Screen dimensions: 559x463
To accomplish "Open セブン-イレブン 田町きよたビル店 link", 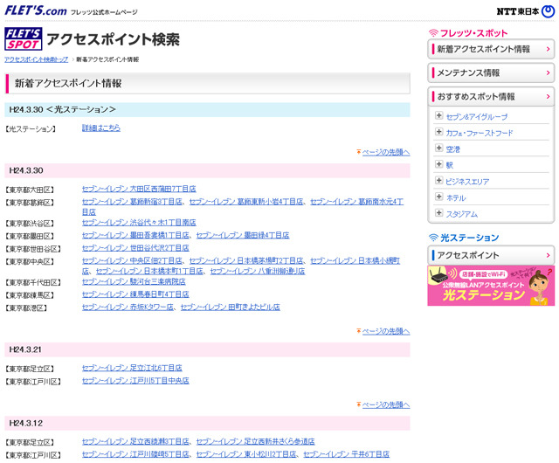I will tap(231, 308).
